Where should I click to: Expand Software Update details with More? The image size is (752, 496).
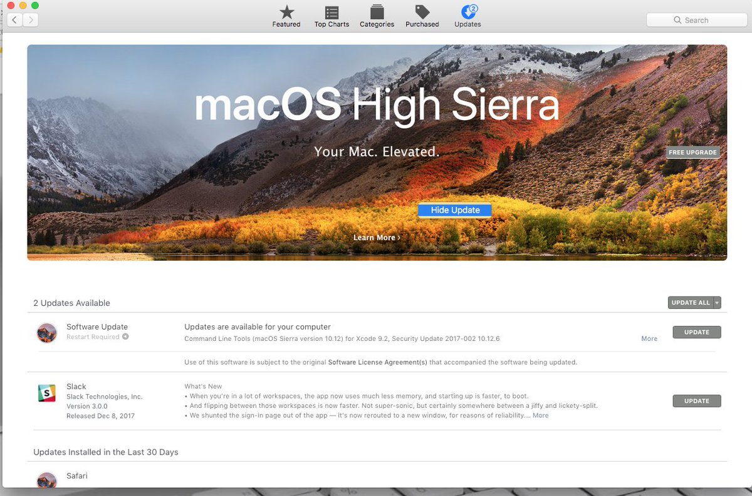[x=649, y=338]
